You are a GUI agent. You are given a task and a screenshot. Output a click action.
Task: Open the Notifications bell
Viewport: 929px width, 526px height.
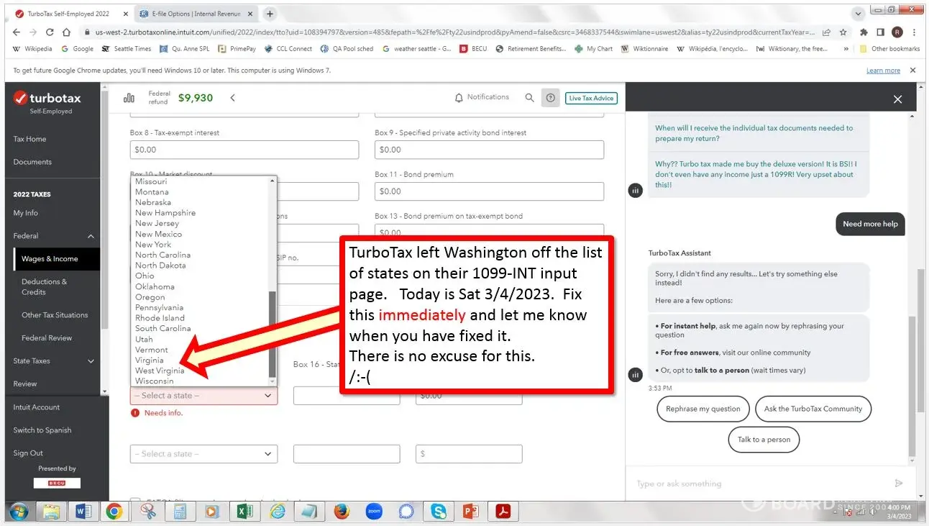pos(458,98)
